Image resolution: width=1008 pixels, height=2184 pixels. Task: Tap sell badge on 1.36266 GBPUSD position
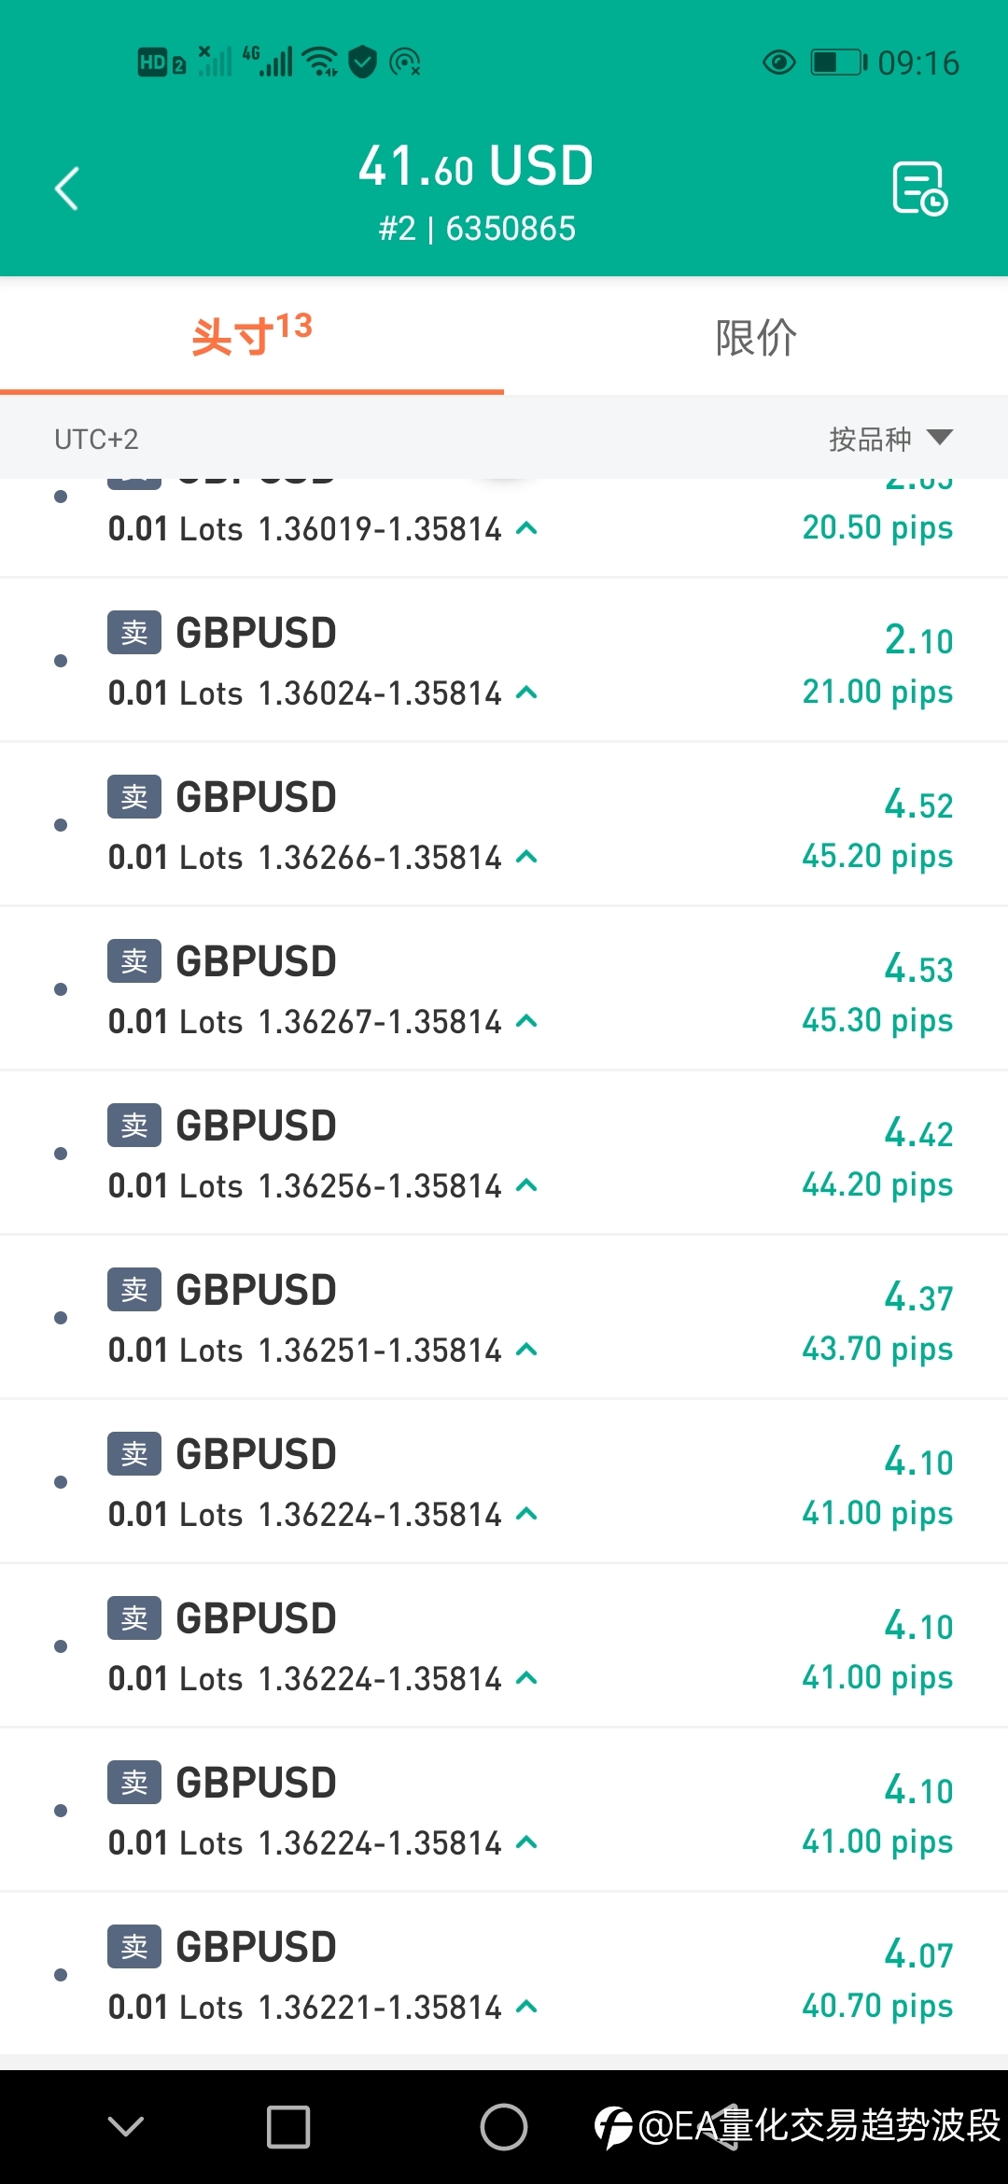coord(134,797)
